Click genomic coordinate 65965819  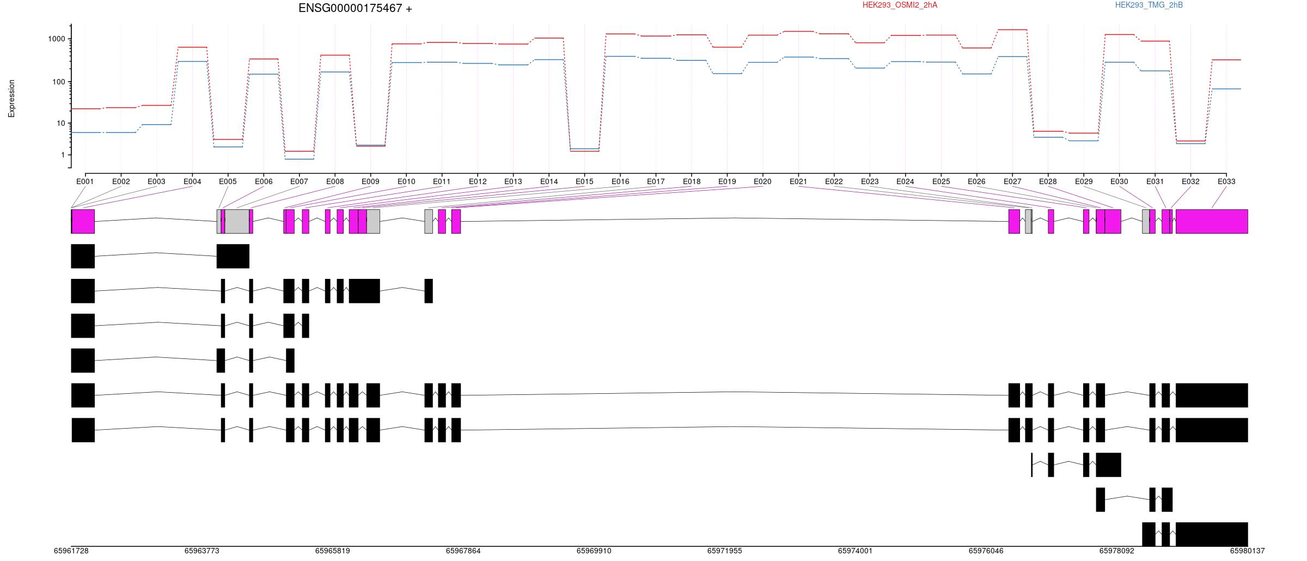333,551
